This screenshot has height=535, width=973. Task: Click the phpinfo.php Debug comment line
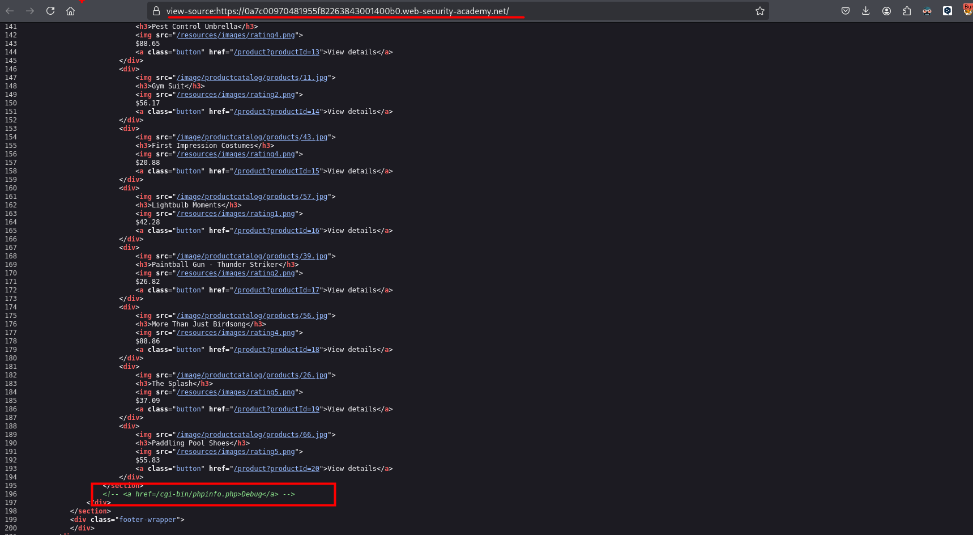tap(199, 494)
